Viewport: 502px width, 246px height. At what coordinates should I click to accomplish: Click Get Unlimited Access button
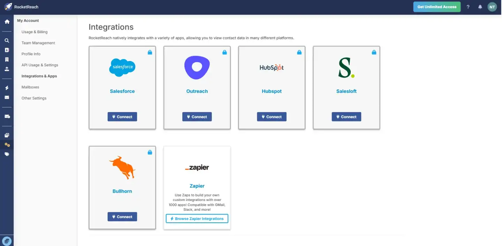(x=437, y=7)
